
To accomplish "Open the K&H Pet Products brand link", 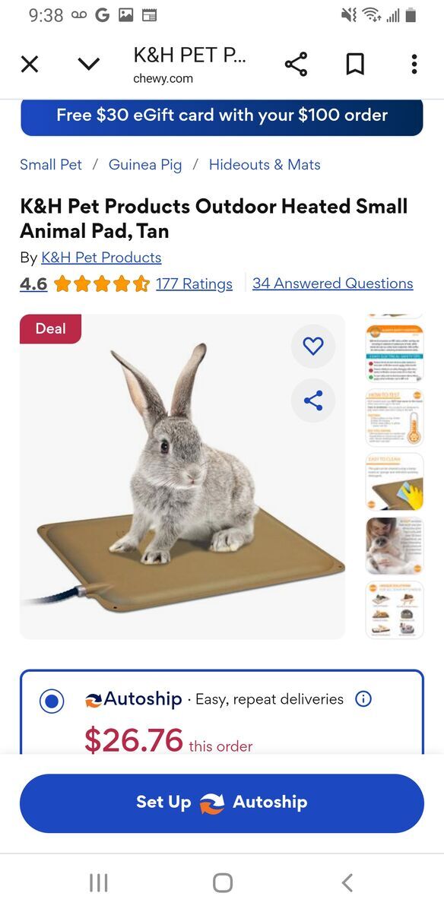I will [101, 257].
